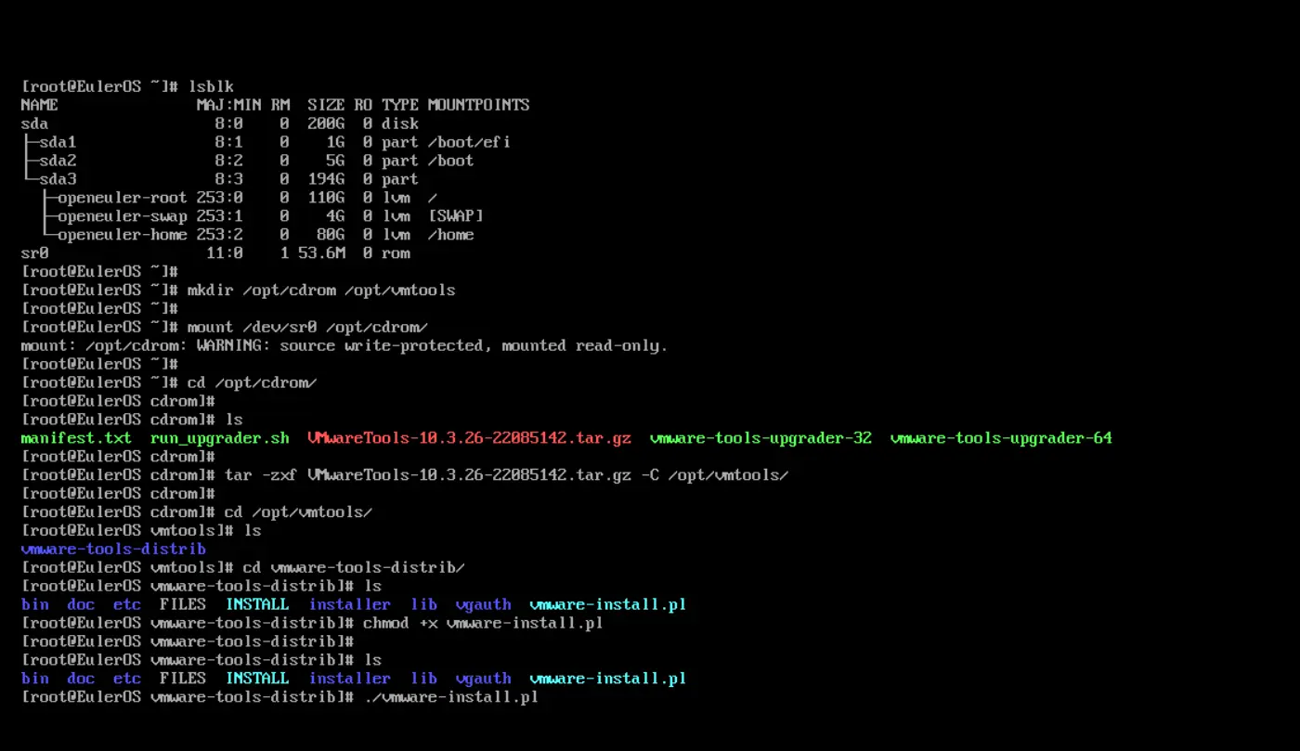Click the vmware-tools-upgrader-64 file
The width and height of the screenshot is (1300, 751).
tap(1001, 438)
